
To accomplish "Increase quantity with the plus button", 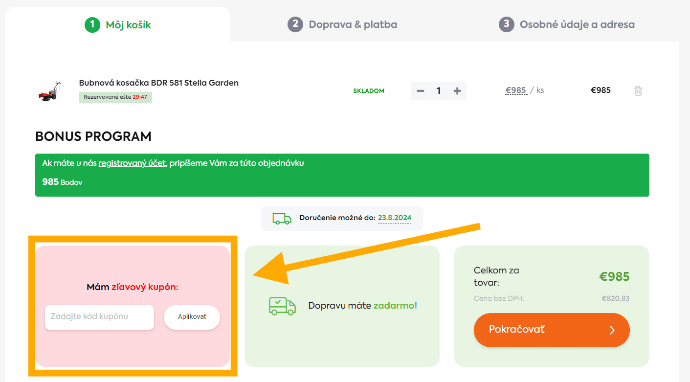I will click(457, 91).
